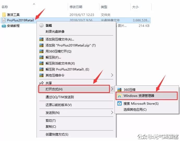
Task: Click the 装载 disc icon in menu
Action: [x=41, y=26]
